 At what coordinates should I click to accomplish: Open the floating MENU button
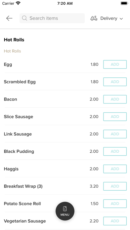coord(65,211)
